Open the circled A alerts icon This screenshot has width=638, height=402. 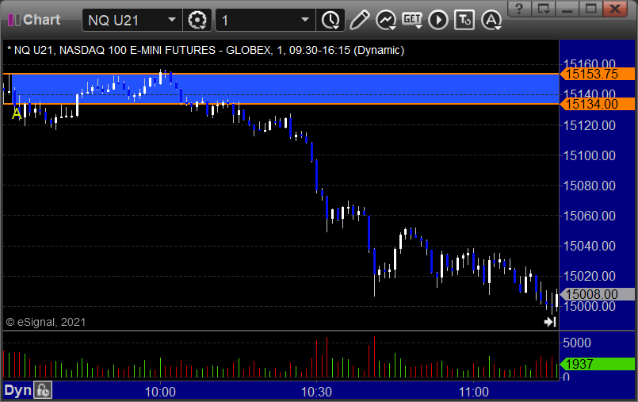point(491,21)
